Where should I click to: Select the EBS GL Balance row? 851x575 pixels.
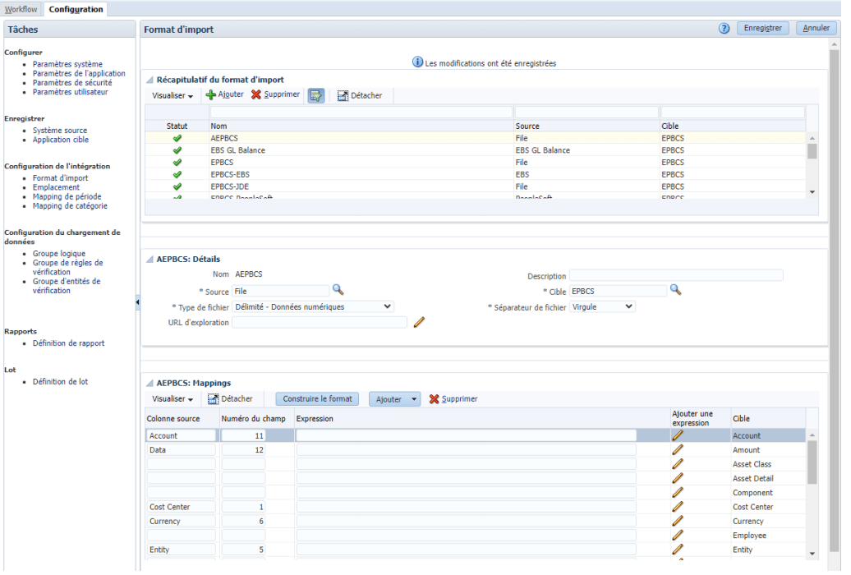[475, 150]
